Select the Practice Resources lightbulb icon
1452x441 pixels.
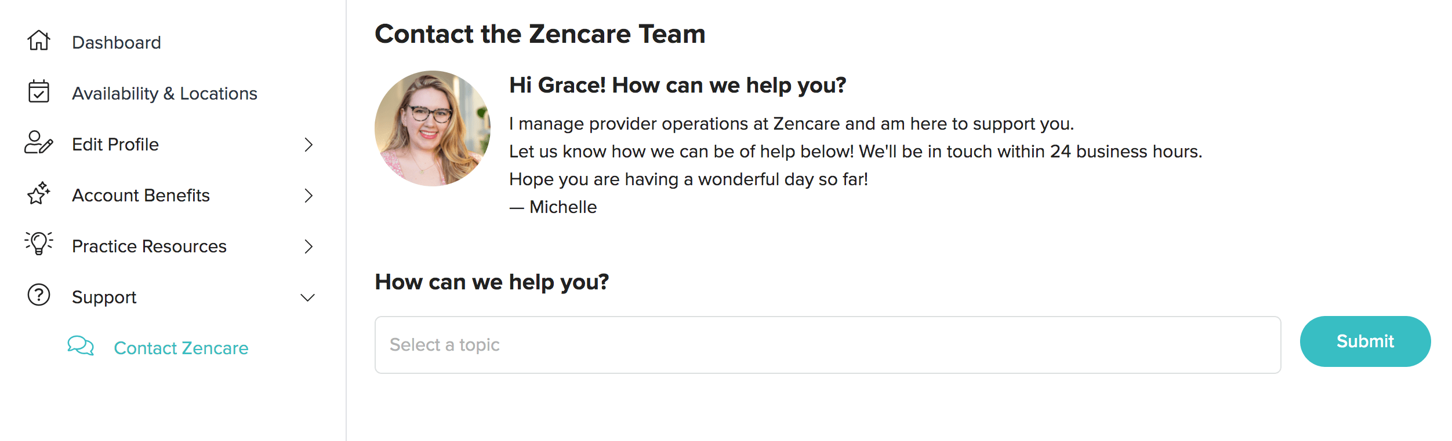[x=38, y=245]
